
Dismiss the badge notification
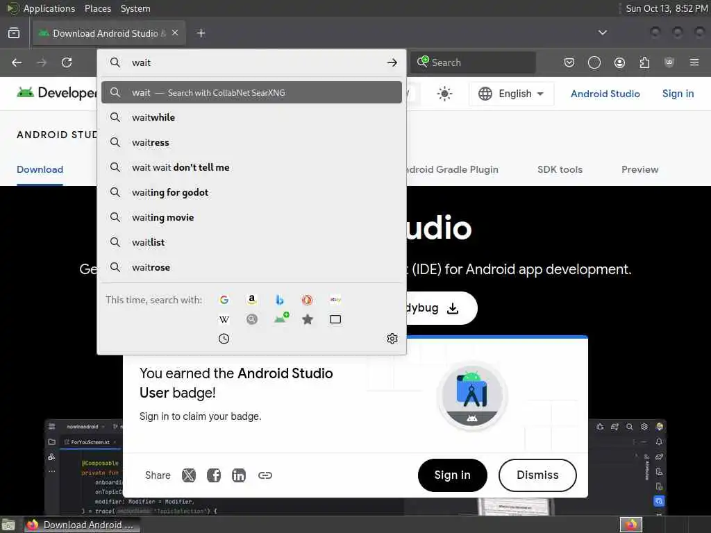click(537, 475)
